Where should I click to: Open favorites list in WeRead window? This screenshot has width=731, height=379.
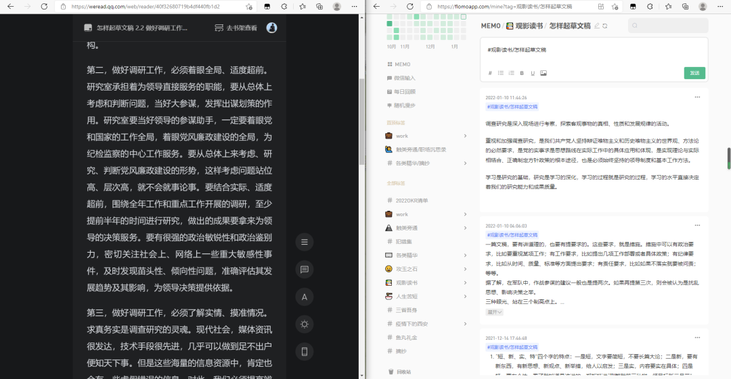coord(303,7)
